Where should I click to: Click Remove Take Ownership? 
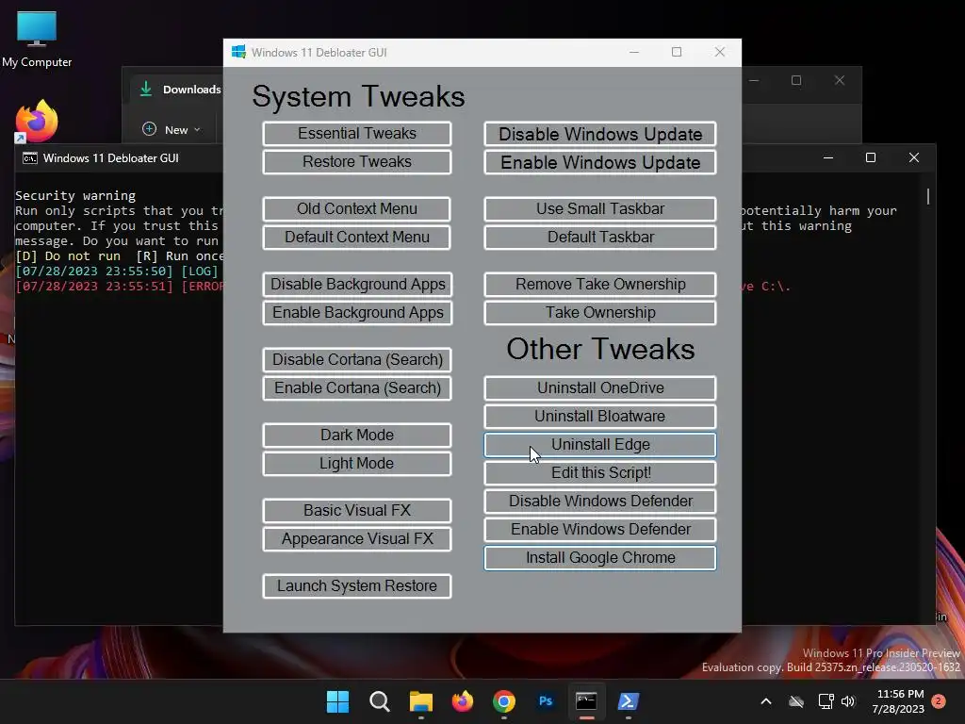[600, 285]
